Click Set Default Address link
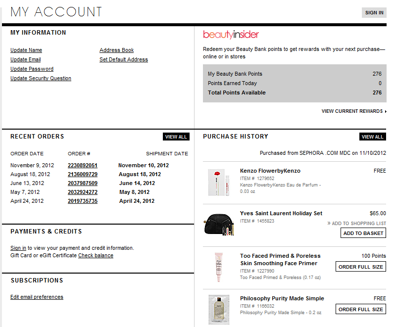 (x=124, y=59)
